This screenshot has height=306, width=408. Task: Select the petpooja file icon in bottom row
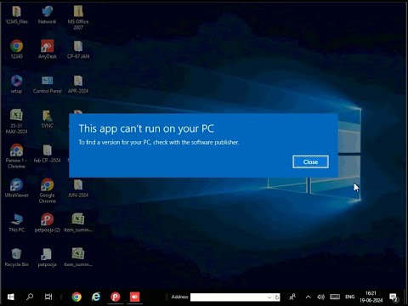click(x=48, y=258)
